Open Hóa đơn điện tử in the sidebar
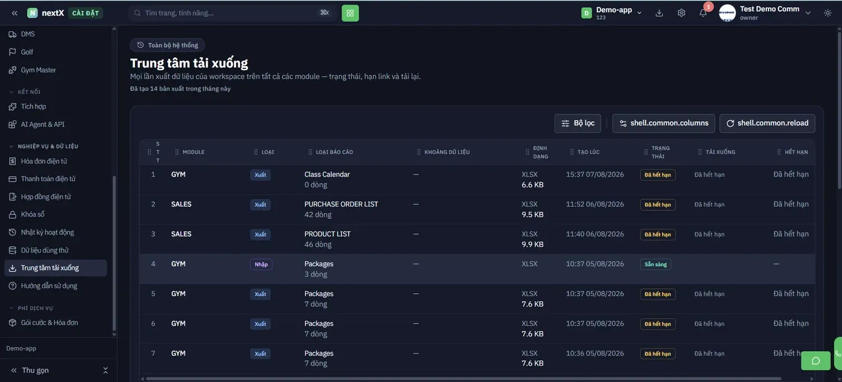 (x=56, y=161)
